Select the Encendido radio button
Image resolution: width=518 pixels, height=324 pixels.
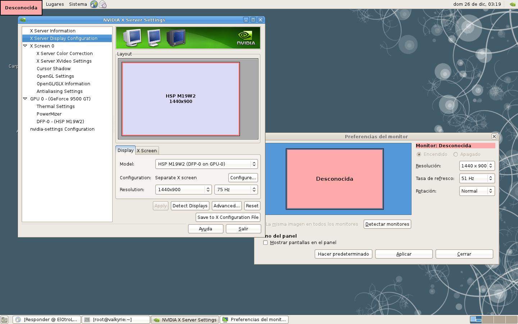click(x=419, y=154)
